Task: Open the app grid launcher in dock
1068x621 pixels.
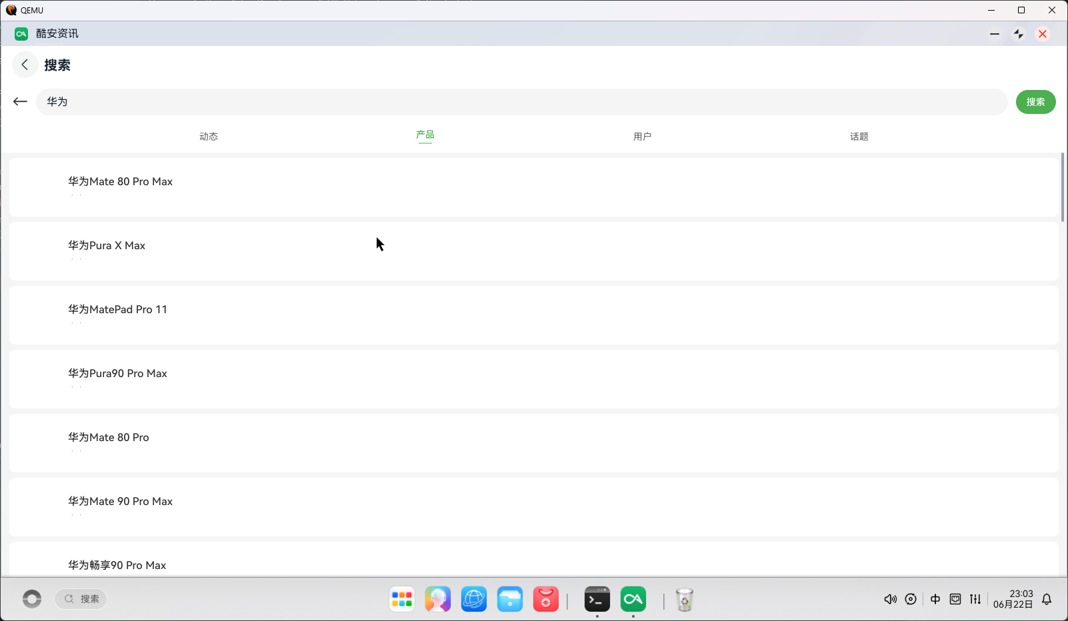Action: tap(402, 600)
